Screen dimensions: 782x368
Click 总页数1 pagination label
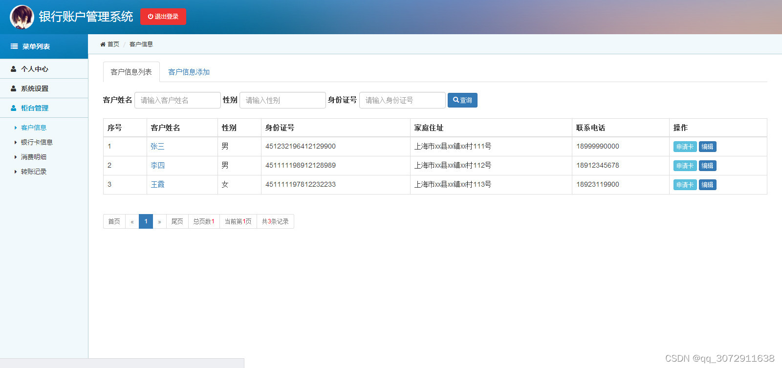(x=204, y=221)
